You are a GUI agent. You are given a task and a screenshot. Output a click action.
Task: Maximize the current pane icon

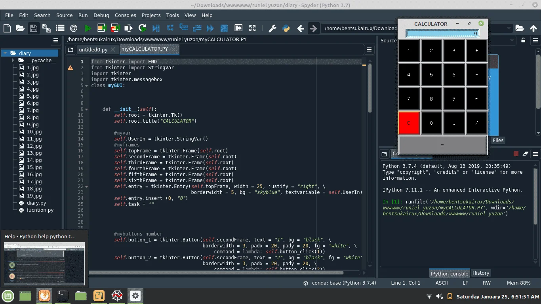pyautogui.click(x=238, y=28)
